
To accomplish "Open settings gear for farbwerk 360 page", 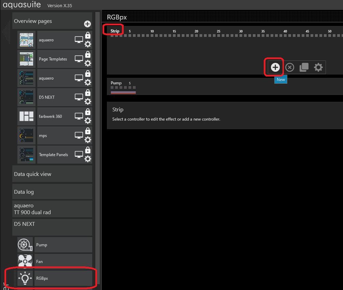I will click(x=88, y=121).
